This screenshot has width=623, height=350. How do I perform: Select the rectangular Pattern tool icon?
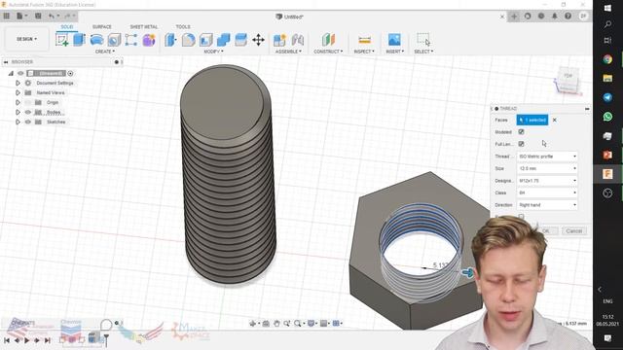click(131, 40)
